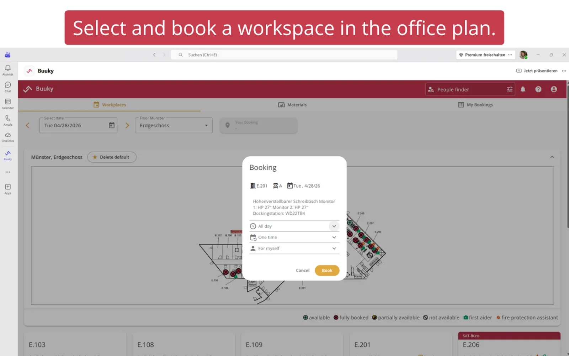Open People finder filter settings icon
Screen dimensions: 569x356
(510, 89)
